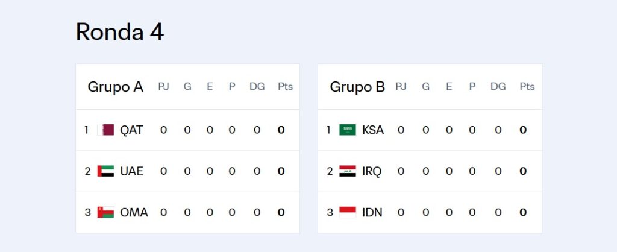This screenshot has height=252, width=617.
Task: Click the Iraq flag icon
Action: pos(348,171)
